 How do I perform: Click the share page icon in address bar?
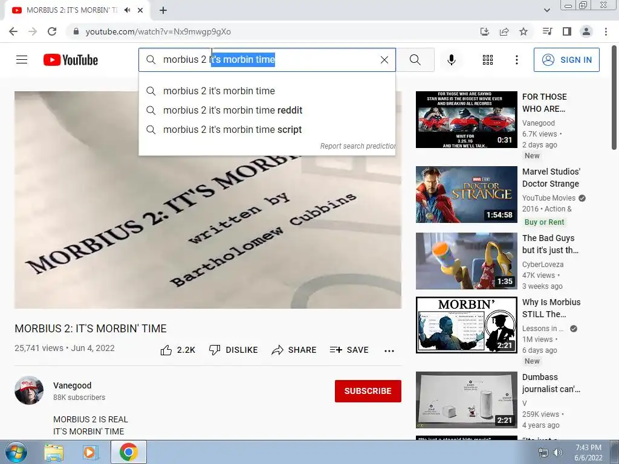tap(504, 31)
